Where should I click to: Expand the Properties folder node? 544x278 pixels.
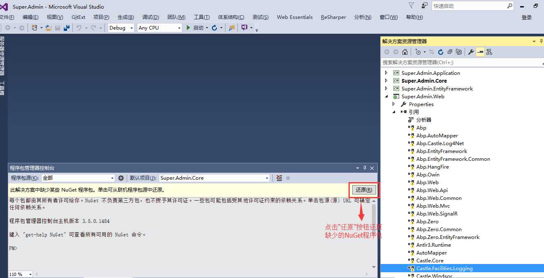pyautogui.click(x=394, y=104)
